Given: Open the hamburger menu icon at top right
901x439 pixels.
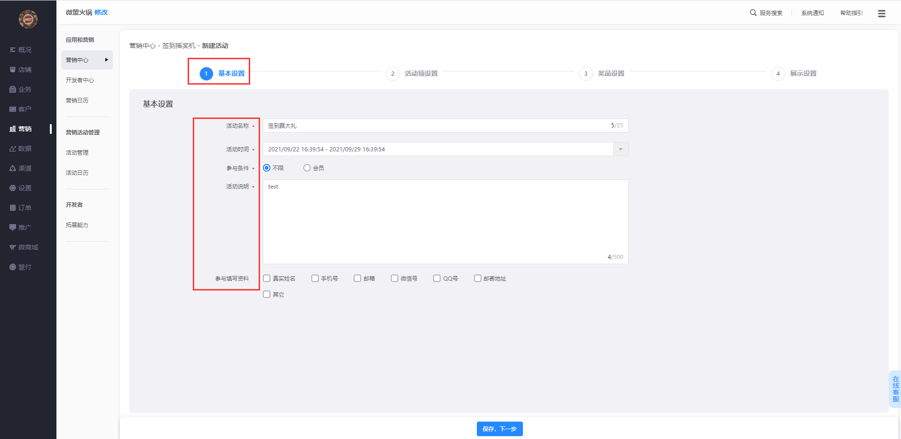Looking at the screenshot, I should point(881,14).
